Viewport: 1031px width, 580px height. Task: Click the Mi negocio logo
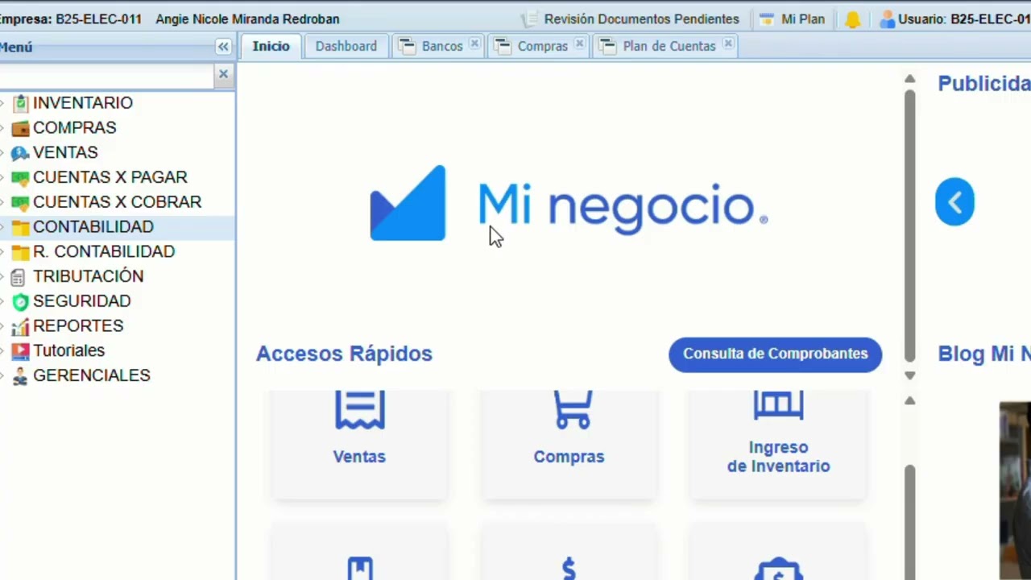(x=569, y=204)
